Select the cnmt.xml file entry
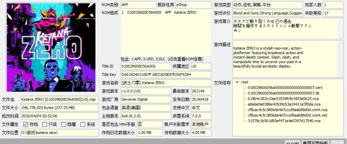347x144 pixels. coord(287,115)
